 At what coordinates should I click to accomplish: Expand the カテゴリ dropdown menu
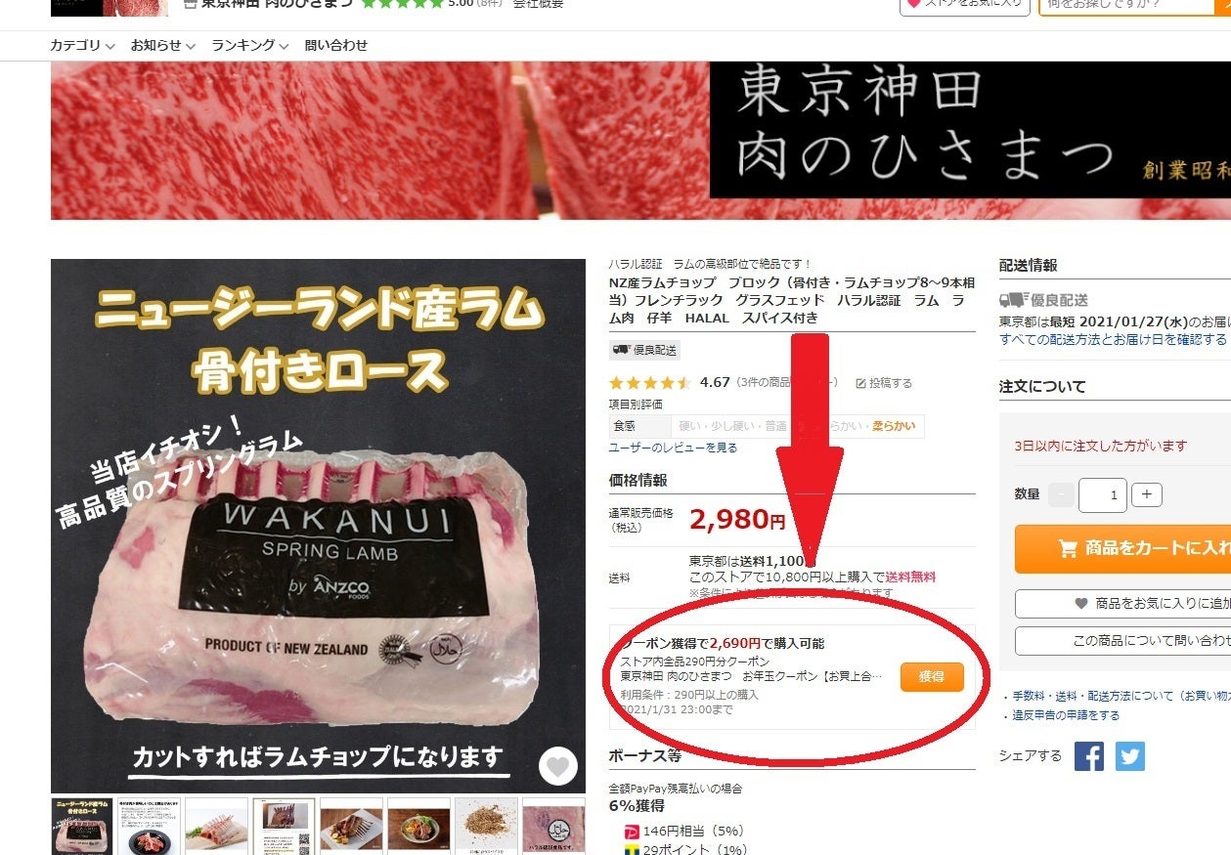82,45
